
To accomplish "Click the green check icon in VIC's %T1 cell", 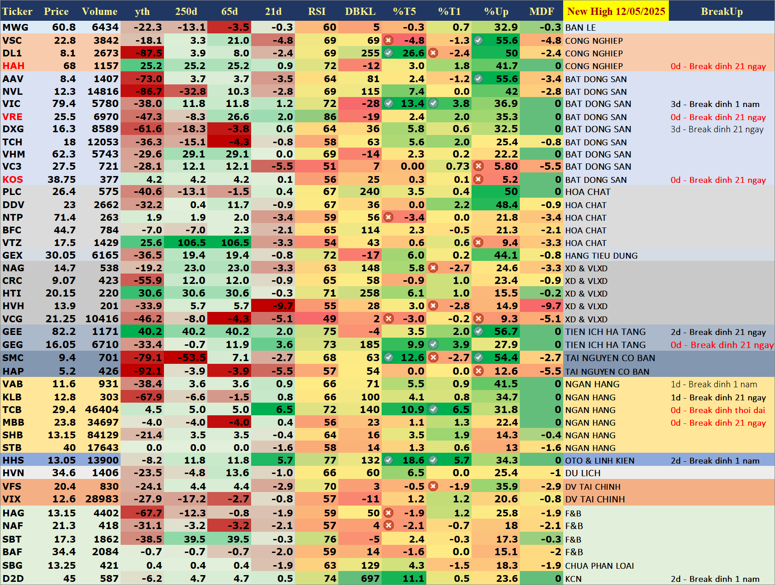I will click(x=433, y=103).
